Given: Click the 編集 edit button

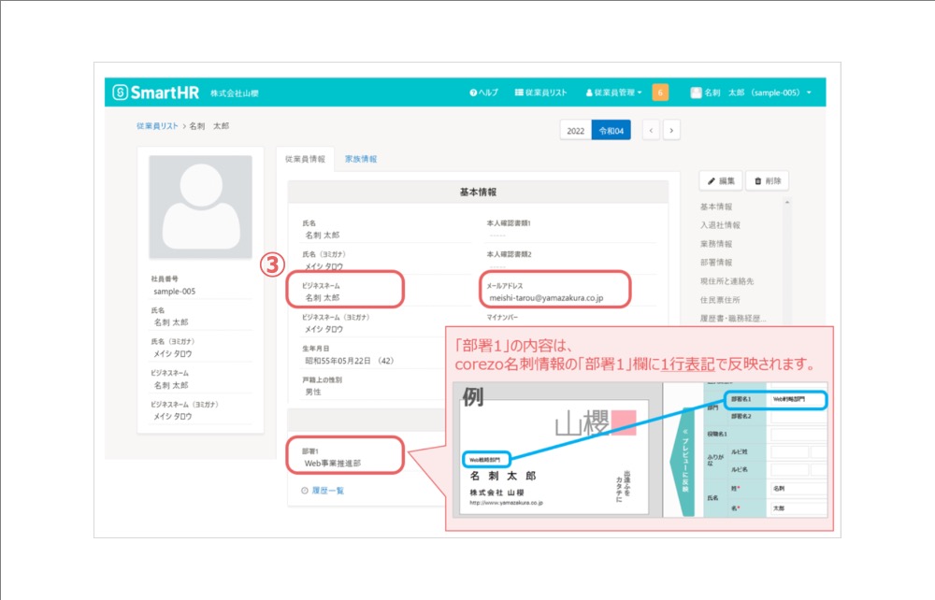Looking at the screenshot, I should tap(721, 180).
